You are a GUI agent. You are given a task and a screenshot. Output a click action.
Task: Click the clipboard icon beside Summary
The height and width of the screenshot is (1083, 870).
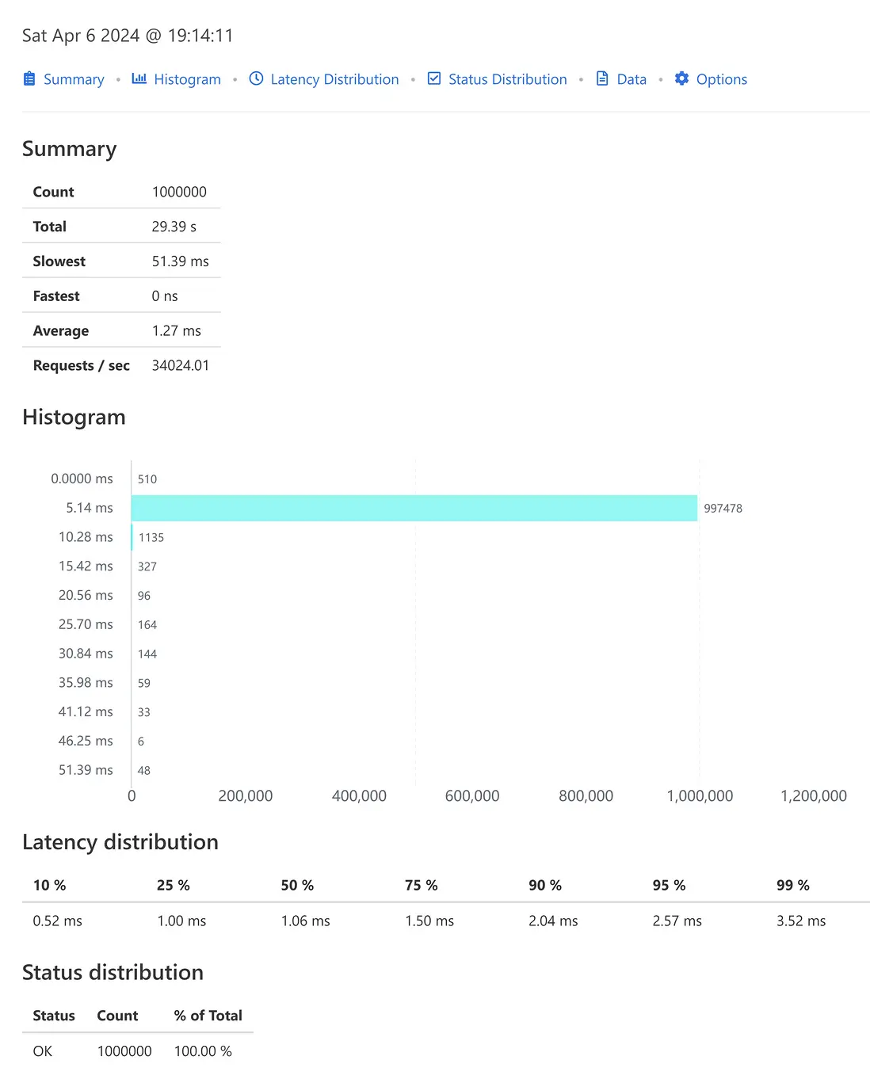[29, 78]
